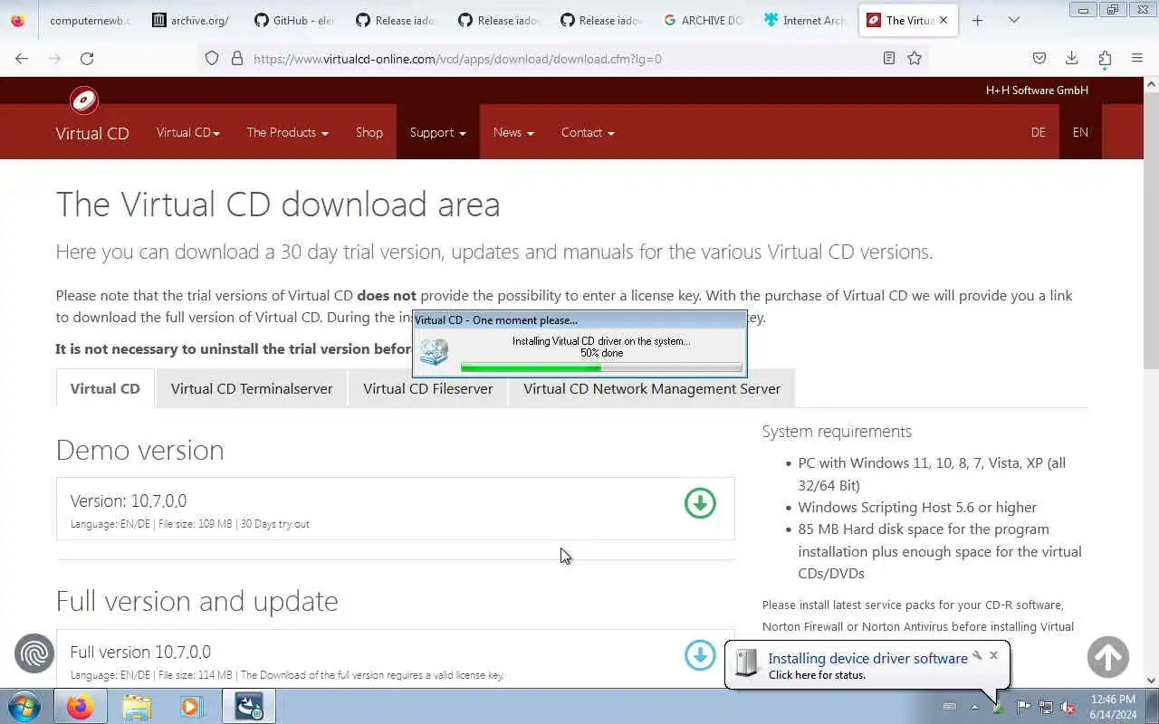Screen dimensions: 1159x724
Task: Click the muted volume tray icon
Action: tap(1068, 707)
